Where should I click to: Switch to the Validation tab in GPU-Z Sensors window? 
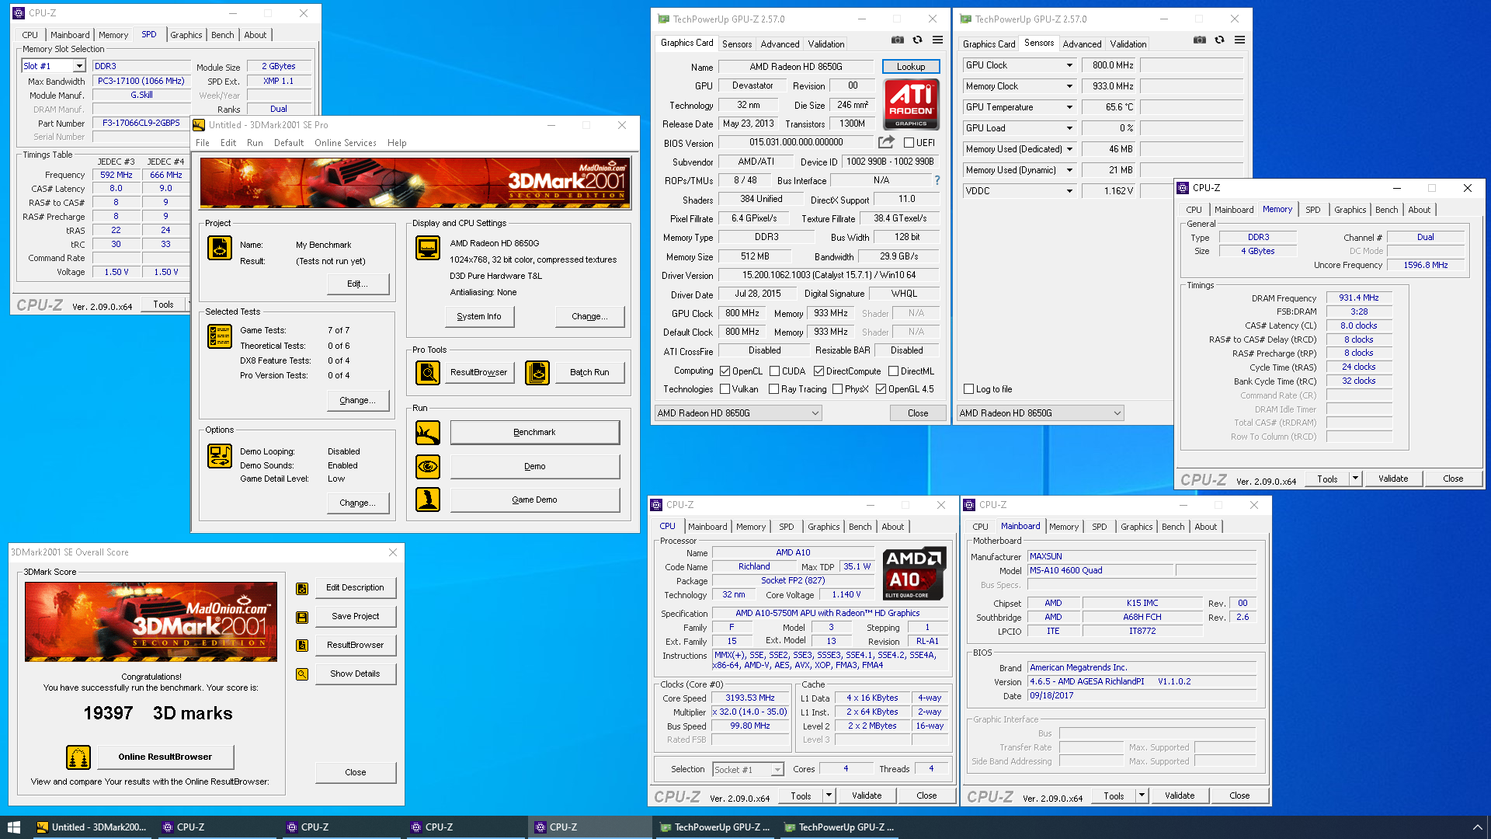[x=1128, y=44]
